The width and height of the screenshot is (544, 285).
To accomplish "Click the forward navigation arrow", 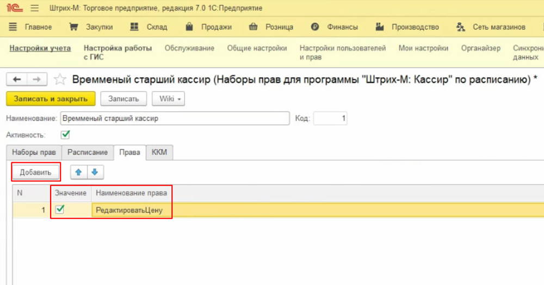I will click(36, 80).
